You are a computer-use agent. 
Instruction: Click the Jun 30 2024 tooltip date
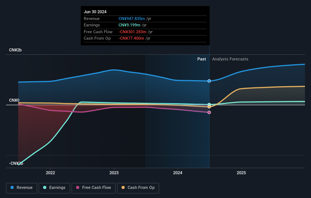tap(95, 12)
